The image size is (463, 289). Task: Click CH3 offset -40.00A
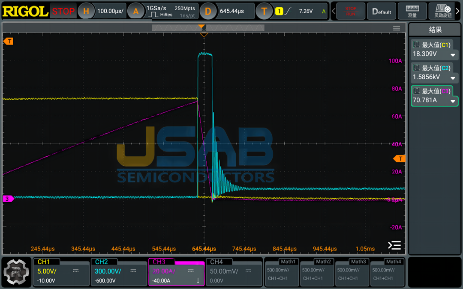tap(161, 280)
